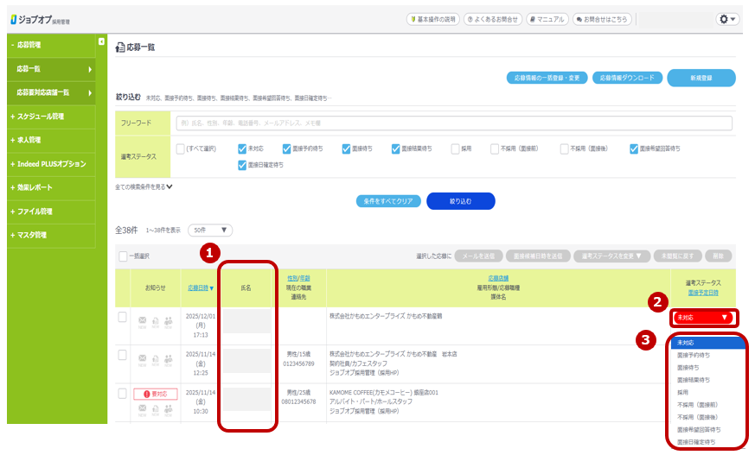Click the mail icon in first applicant row

143,320
